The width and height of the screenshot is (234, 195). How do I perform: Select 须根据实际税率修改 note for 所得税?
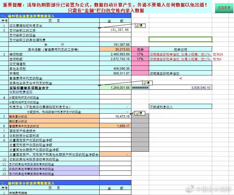pos(180,73)
